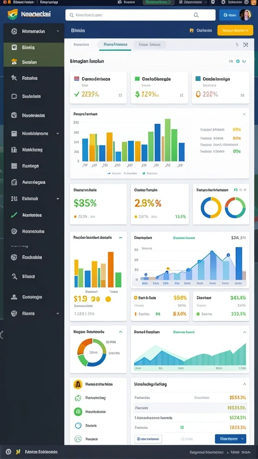Click the person silhouette icon in sidebar

(14, 297)
